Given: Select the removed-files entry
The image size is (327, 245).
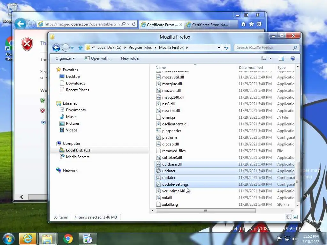Looking at the screenshot, I should [x=174, y=151].
